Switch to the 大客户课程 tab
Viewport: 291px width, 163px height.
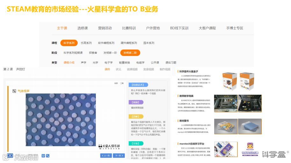(207, 28)
